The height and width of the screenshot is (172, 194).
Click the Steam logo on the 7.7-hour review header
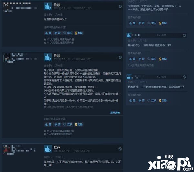click(x=120, y=57)
